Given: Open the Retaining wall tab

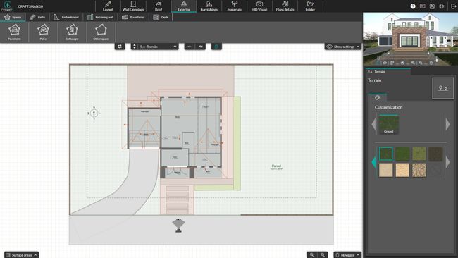Looking at the screenshot, I should [100, 17].
